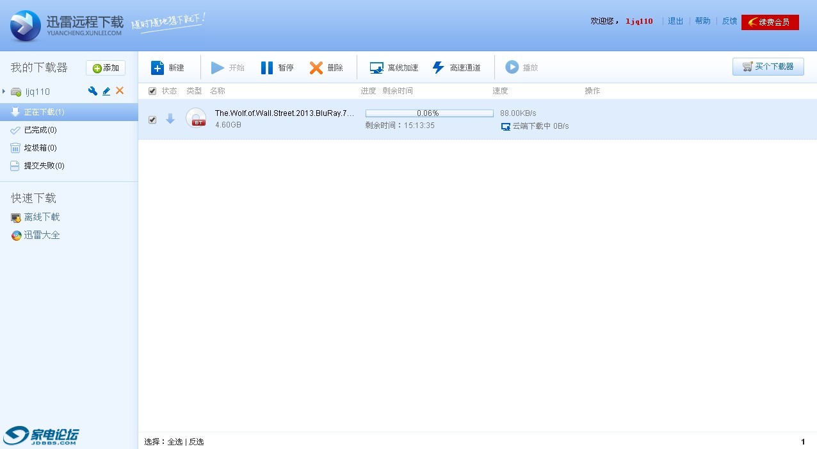Toggle the select-all checkbox in table header
The height and width of the screenshot is (449, 817).
pos(152,91)
